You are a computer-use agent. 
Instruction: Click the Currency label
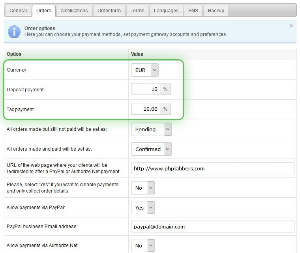16,70
